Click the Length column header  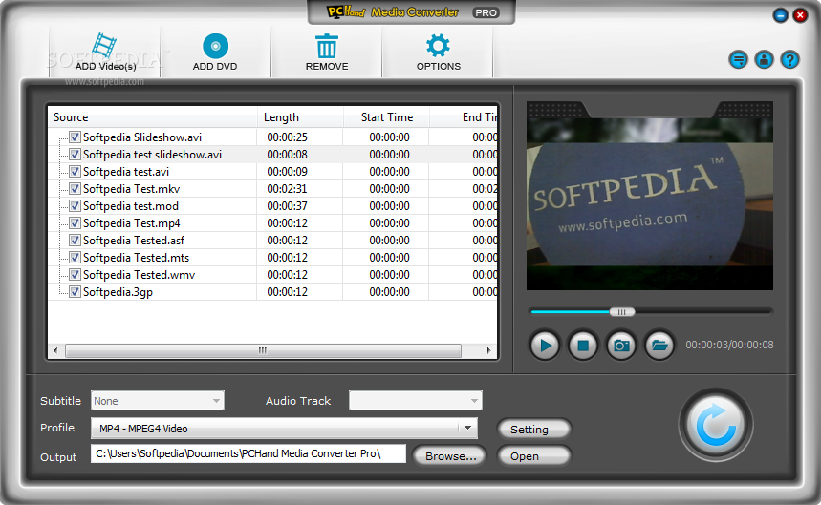pyautogui.click(x=300, y=117)
